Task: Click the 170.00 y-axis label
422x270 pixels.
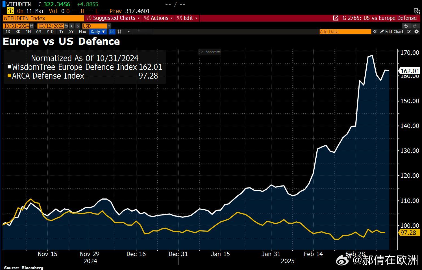Action: tap(410, 53)
